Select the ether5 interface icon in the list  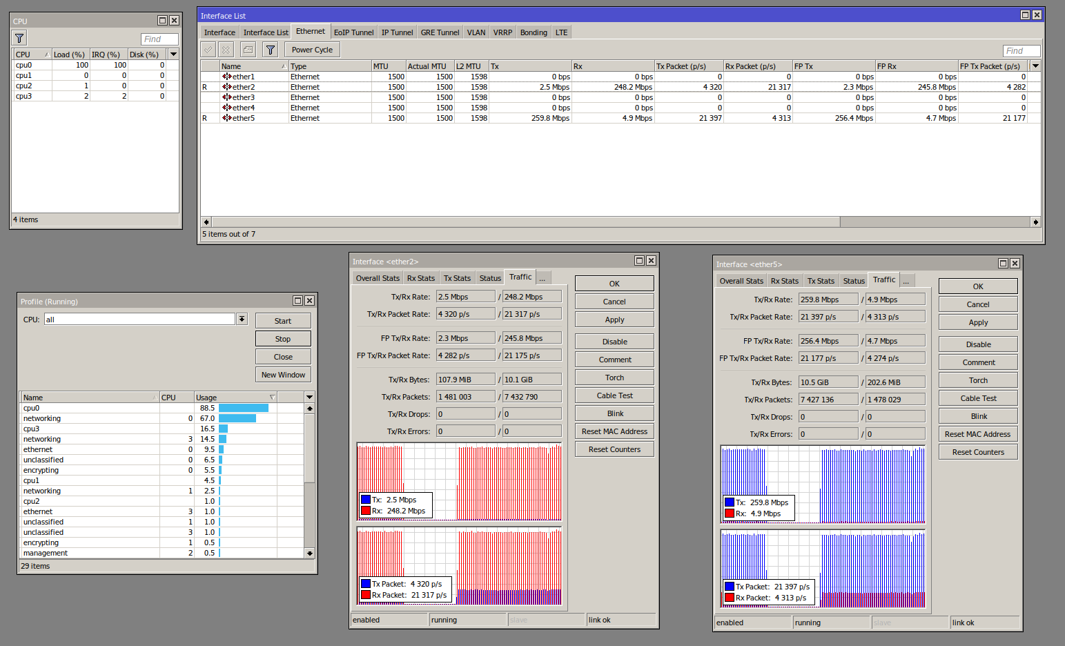[227, 118]
